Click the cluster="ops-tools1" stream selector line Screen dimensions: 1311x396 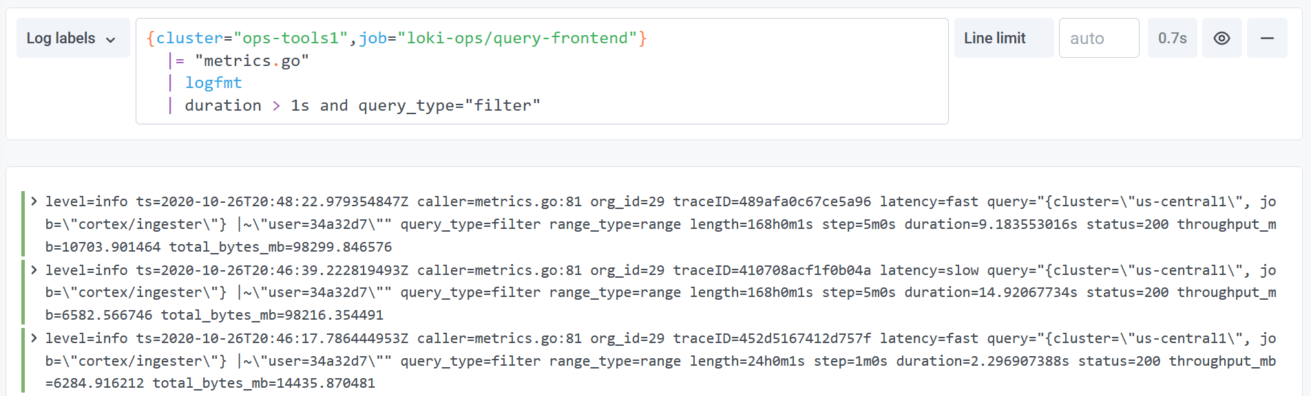coord(396,38)
